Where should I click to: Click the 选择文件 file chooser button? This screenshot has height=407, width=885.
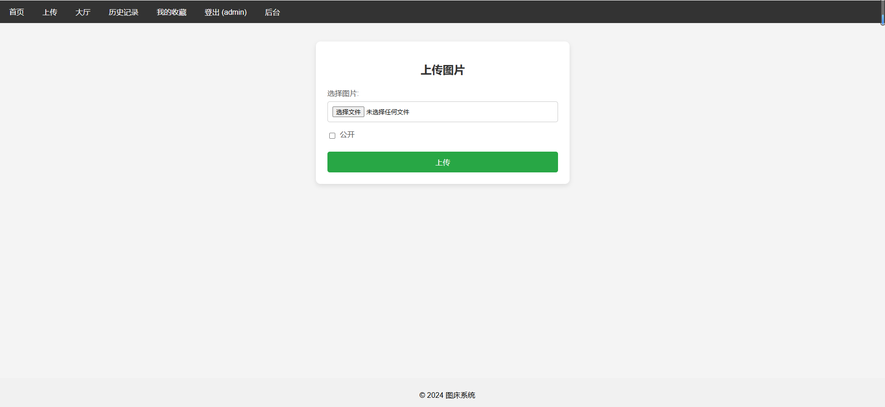(348, 112)
